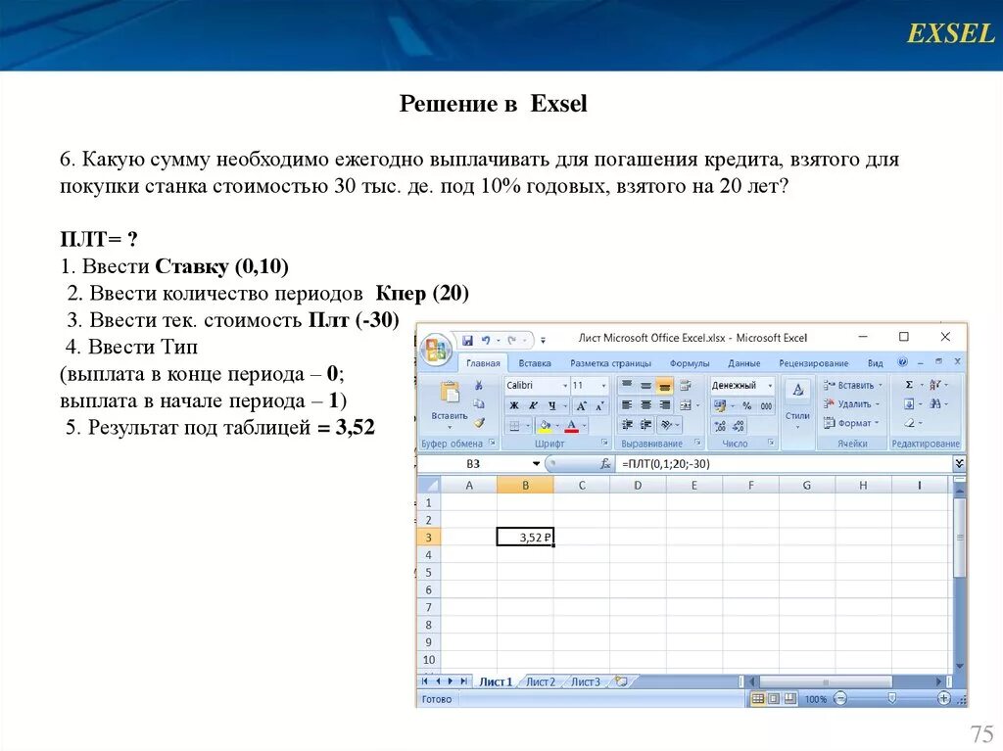Click the Merge and Center icon
1003x751 pixels.
[685, 405]
